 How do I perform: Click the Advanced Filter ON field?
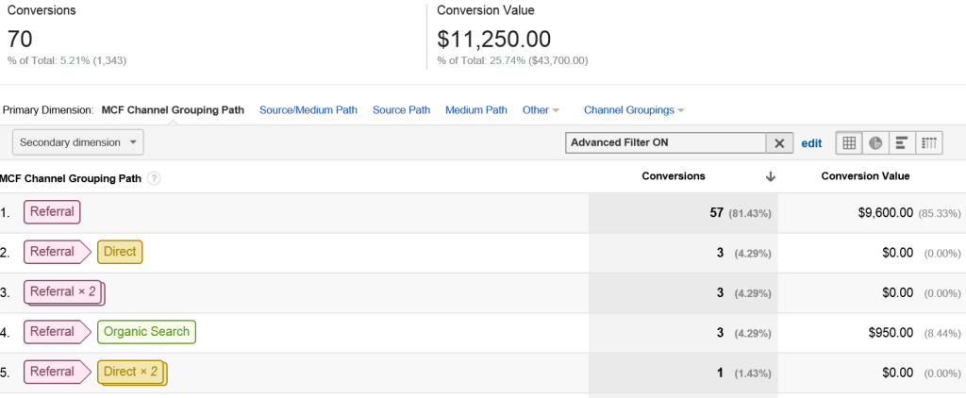pos(665,143)
